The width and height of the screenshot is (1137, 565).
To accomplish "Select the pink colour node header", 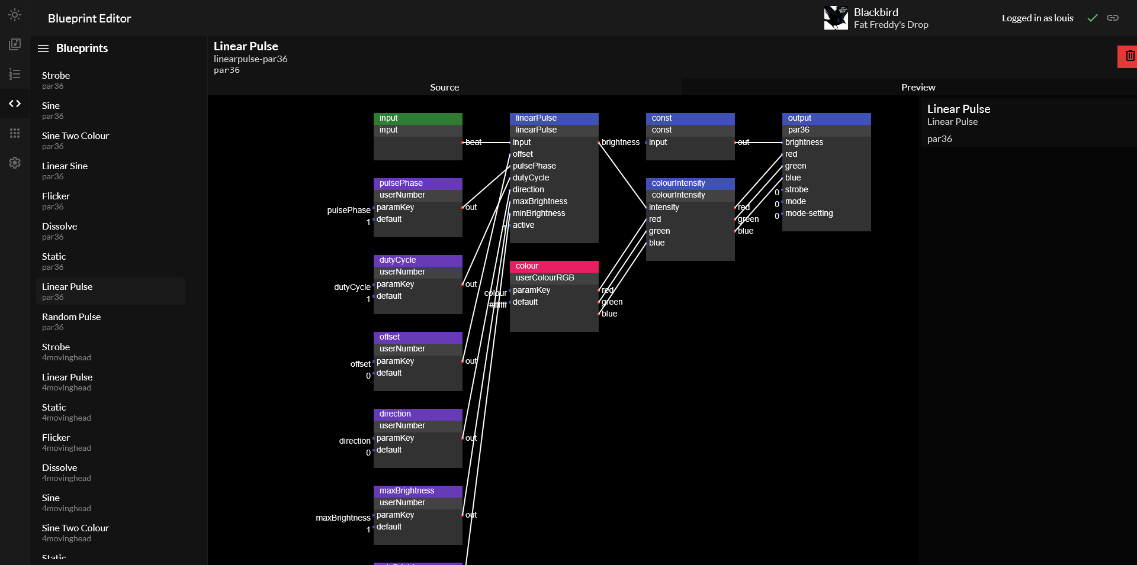I will point(554,266).
